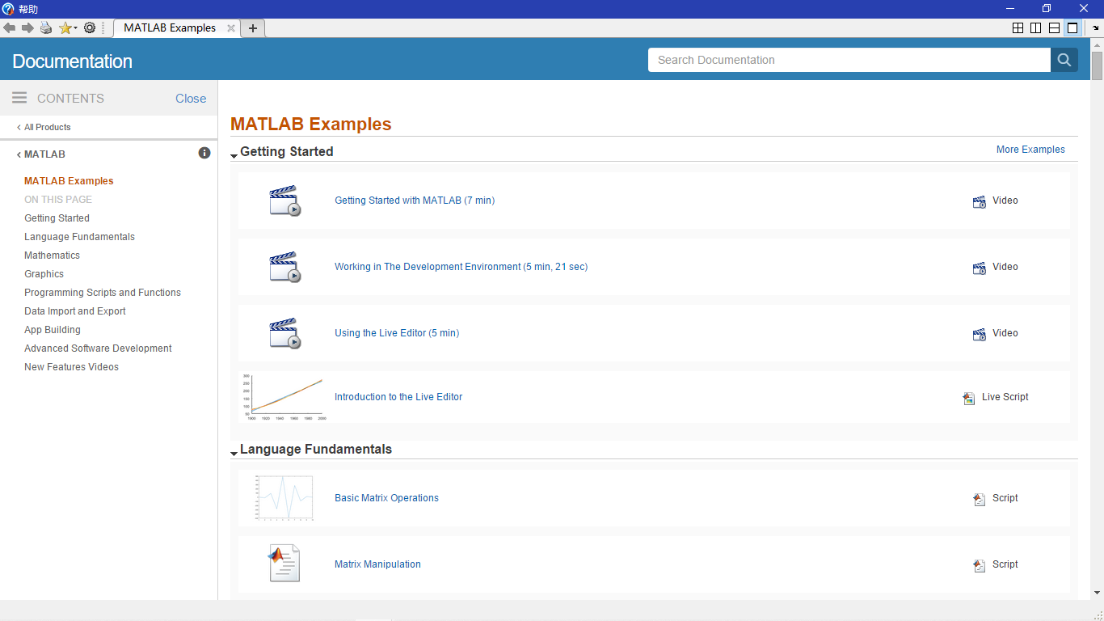Open the More Examples link
This screenshot has height=621, width=1104.
1030,150
